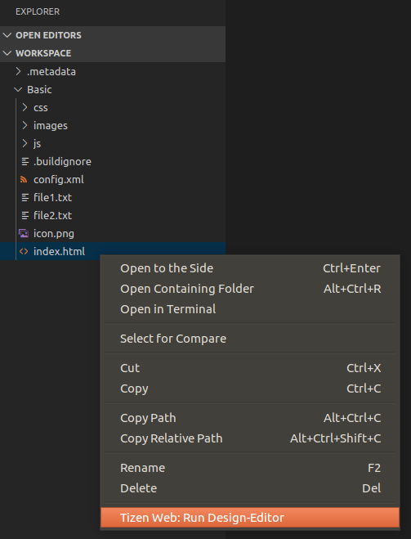This screenshot has height=539, width=411.
Task: Click the icon.png image file icon
Action: [24, 233]
